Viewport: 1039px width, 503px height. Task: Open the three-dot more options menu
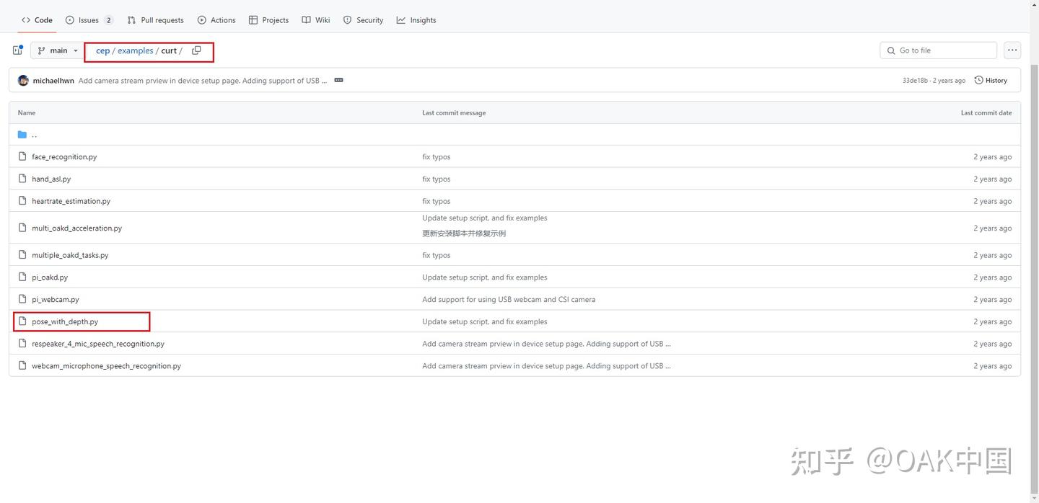click(x=1012, y=50)
